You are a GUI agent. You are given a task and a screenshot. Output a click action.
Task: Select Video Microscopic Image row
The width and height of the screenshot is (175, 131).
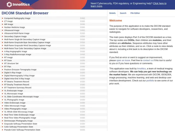click(x=54, y=106)
